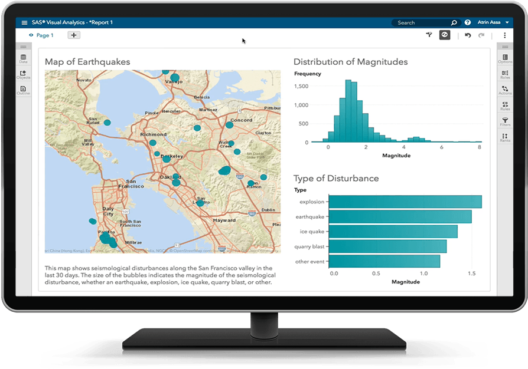Open the Actions pane
Screen dimensions: 528x369
click(505, 90)
